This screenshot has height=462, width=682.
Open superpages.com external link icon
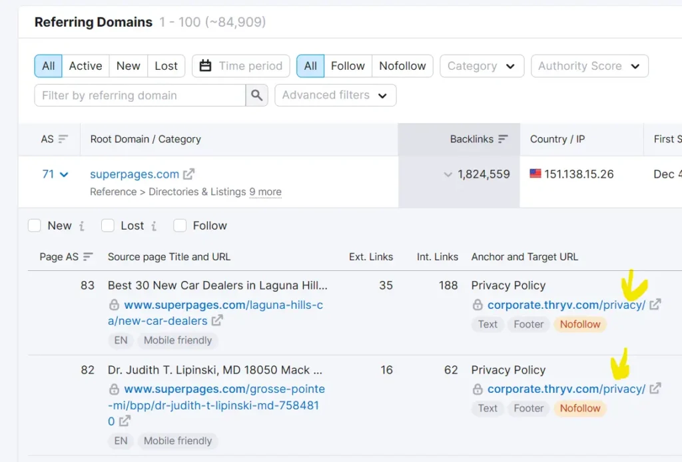click(188, 174)
